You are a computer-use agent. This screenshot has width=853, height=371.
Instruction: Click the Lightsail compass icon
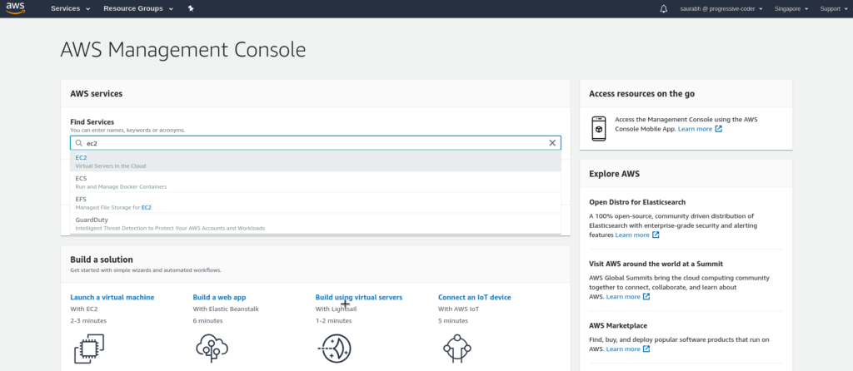pos(333,349)
